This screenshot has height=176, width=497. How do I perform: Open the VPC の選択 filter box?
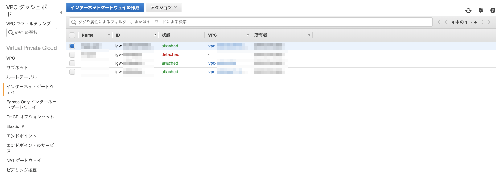pos(32,33)
